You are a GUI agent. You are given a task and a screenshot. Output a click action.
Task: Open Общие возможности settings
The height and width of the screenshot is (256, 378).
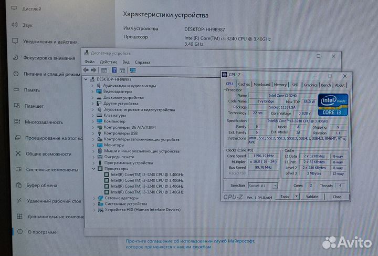pyautogui.click(x=48, y=154)
